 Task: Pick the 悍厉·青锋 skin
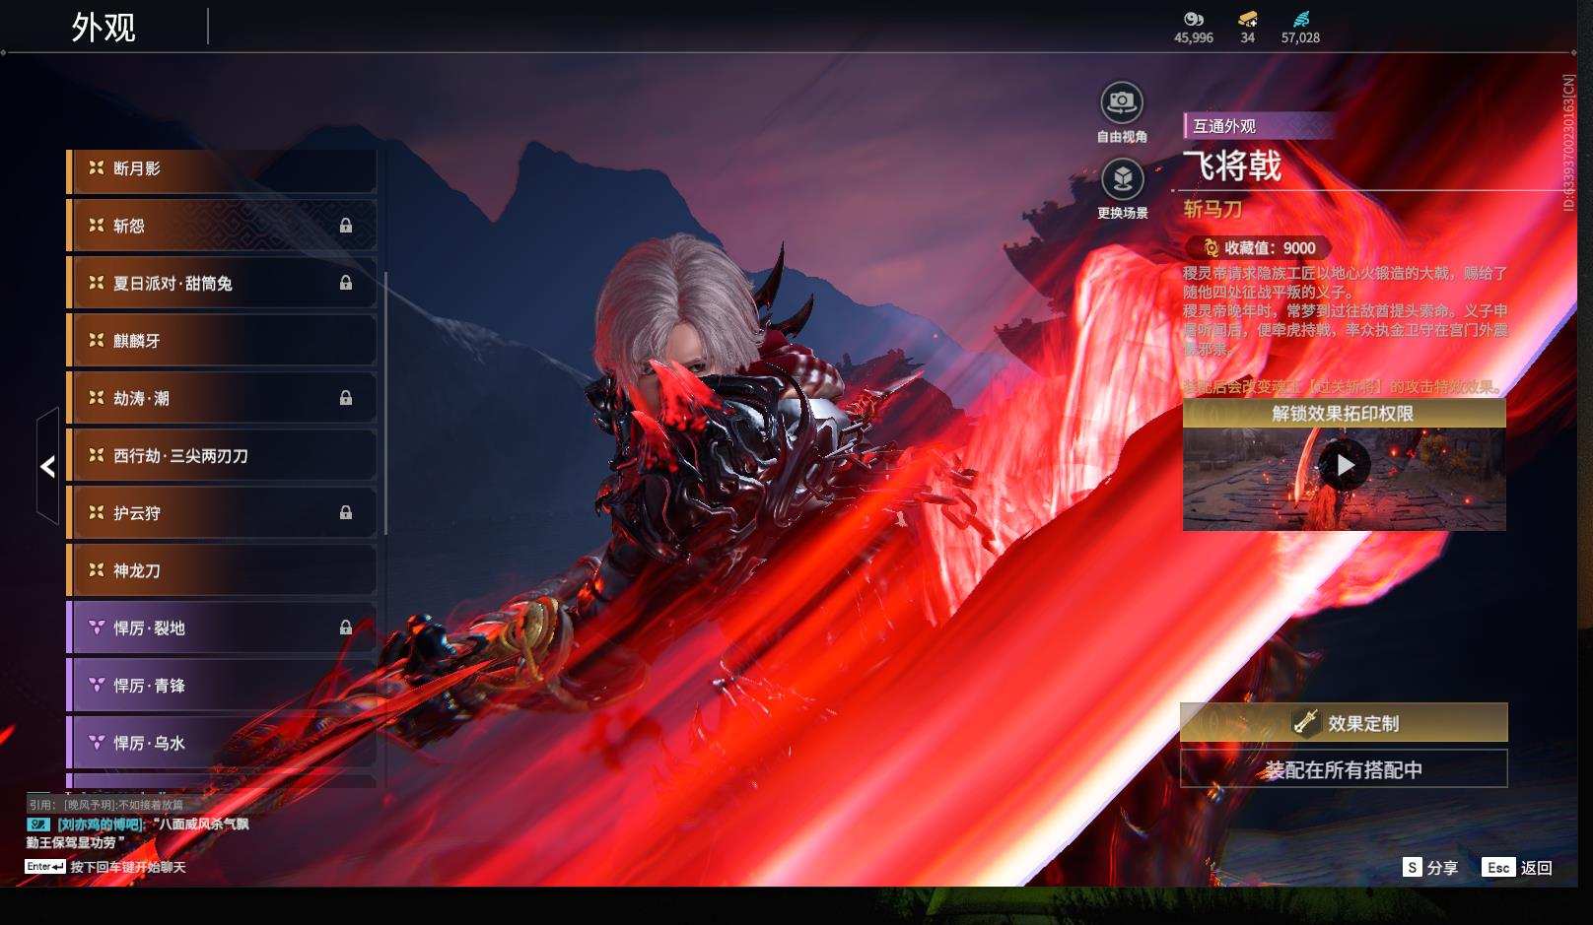click(x=221, y=686)
